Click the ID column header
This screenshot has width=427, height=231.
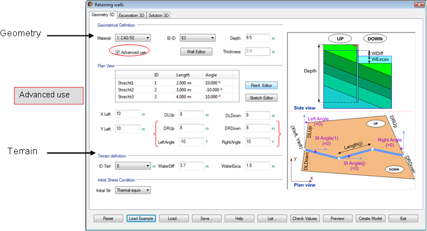[163, 75]
